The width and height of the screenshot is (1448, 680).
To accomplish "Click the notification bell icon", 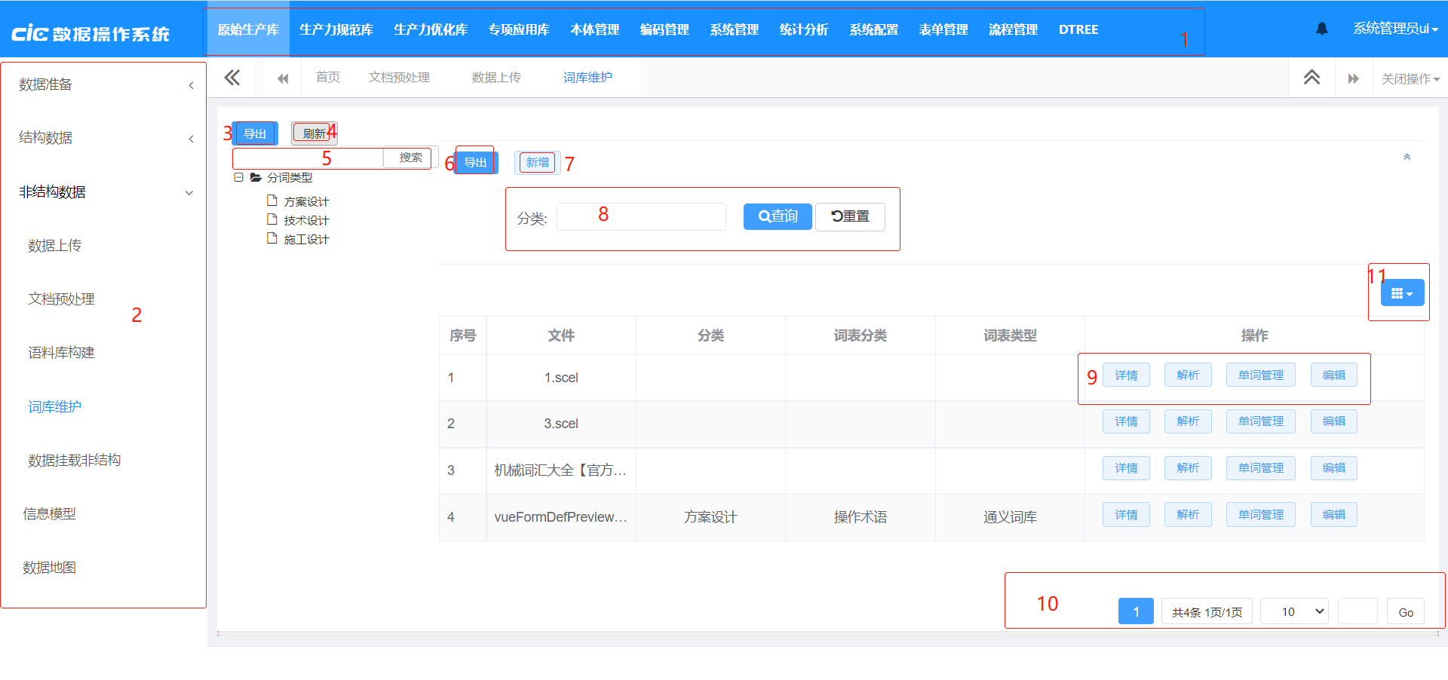I will coord(1322,29).
